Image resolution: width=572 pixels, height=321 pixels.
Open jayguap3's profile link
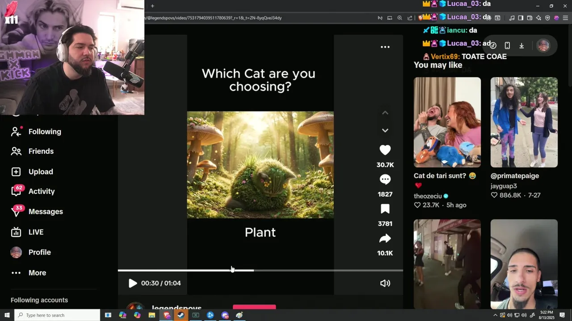point(504,186)
